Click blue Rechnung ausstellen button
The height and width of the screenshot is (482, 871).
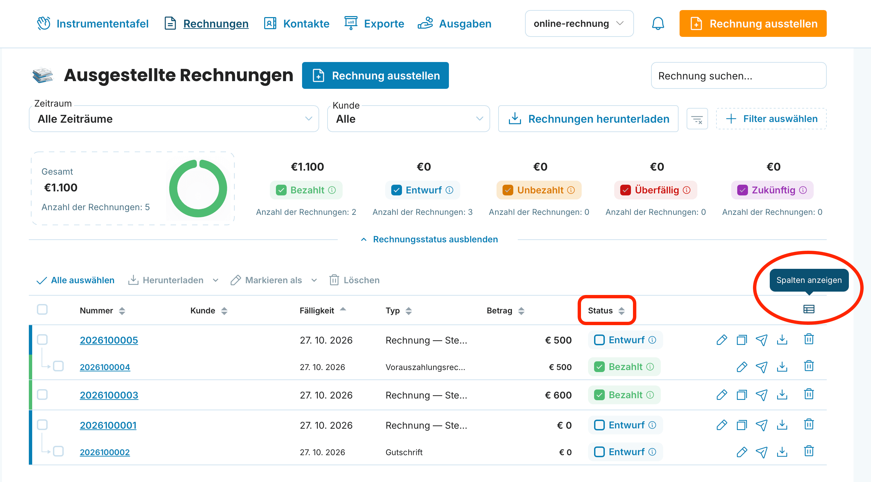click(x=375, y=75)
